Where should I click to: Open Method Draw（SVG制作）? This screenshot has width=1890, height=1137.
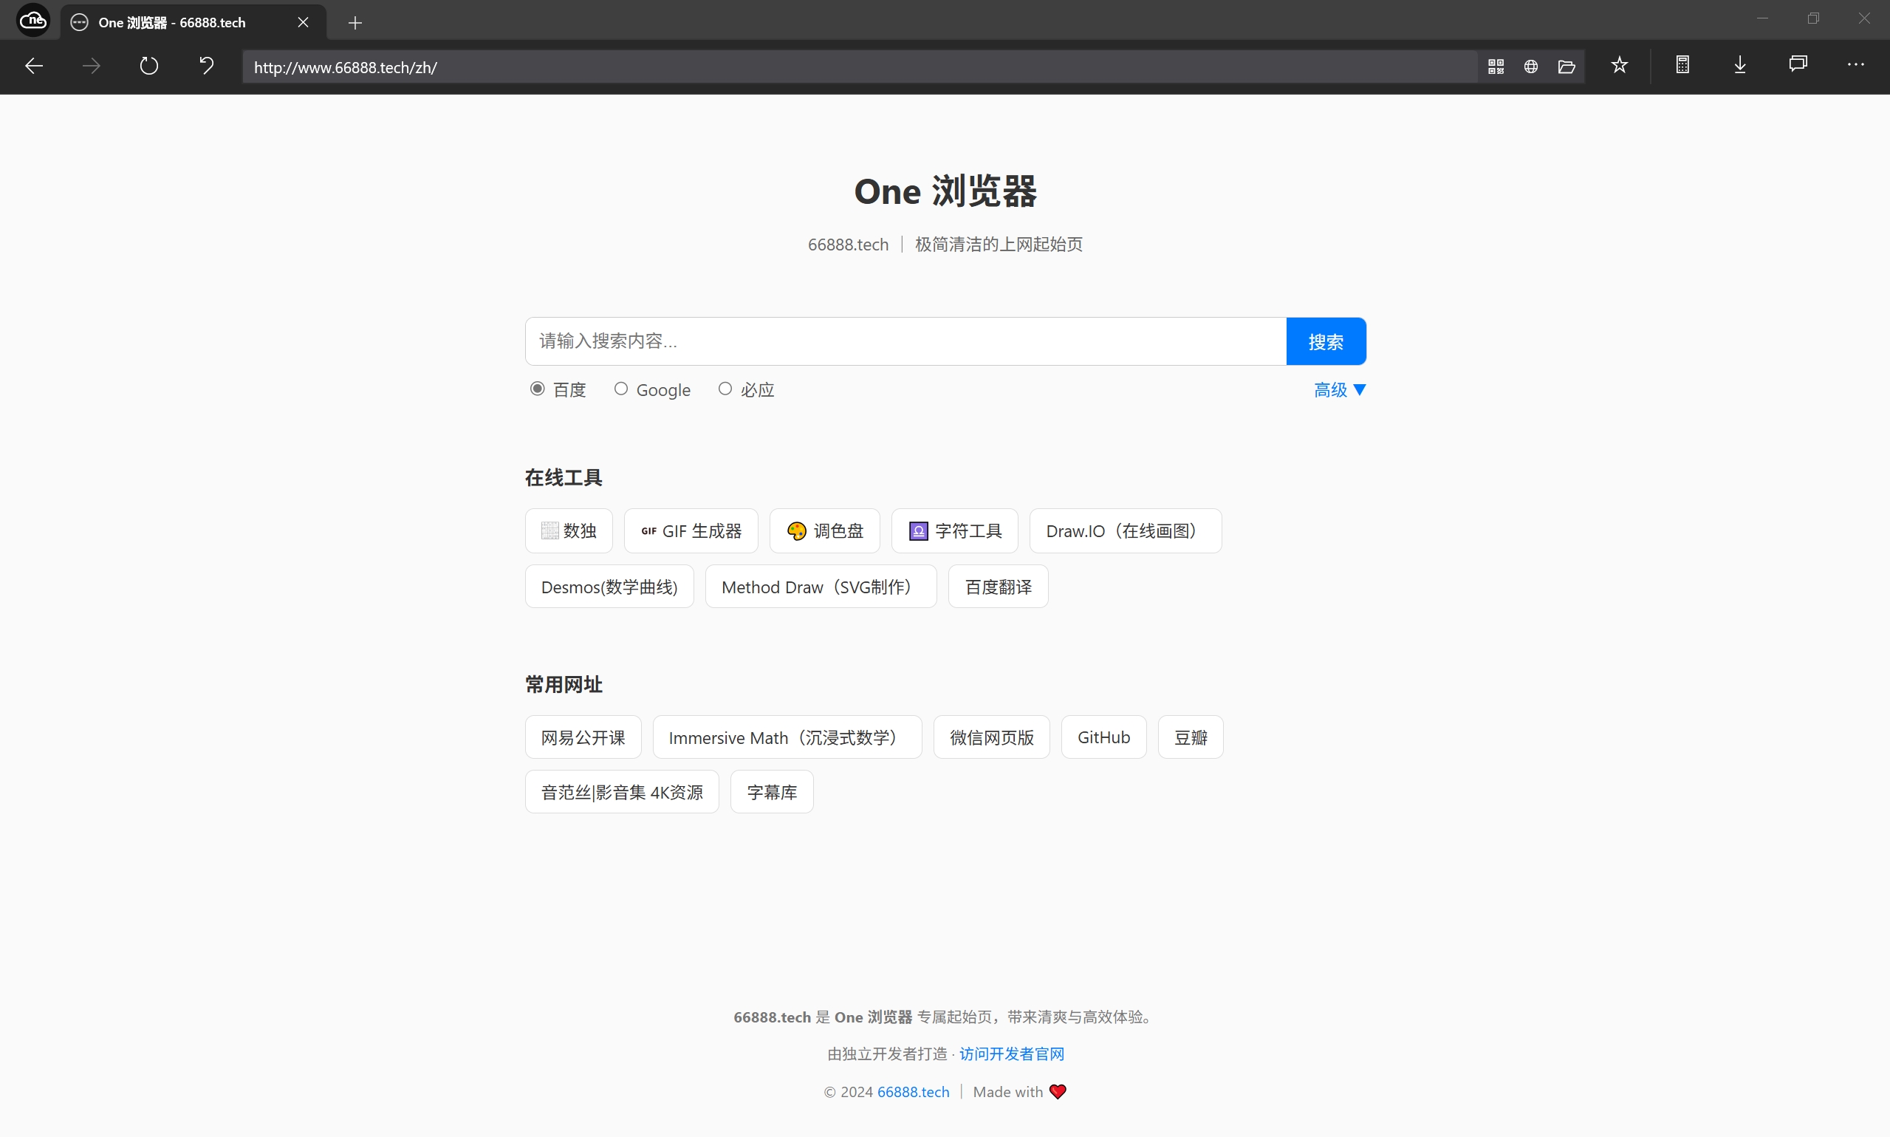[x=821, y=587]
